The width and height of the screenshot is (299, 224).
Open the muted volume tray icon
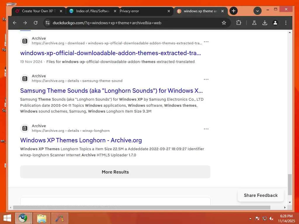271,218
